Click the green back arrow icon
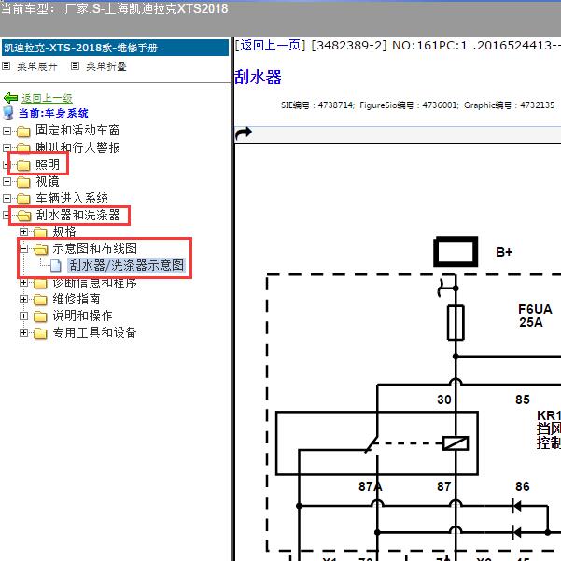This screenshot has height=561, width=561. 10,98
